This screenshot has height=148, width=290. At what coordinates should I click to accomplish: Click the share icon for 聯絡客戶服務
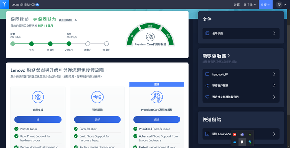[x=207, y=86]
